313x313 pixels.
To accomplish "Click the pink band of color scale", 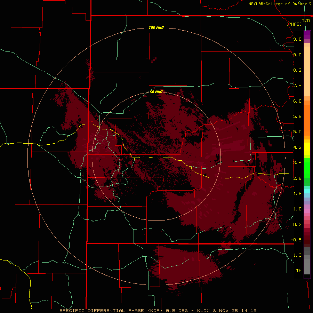I will tap(307, 211).
